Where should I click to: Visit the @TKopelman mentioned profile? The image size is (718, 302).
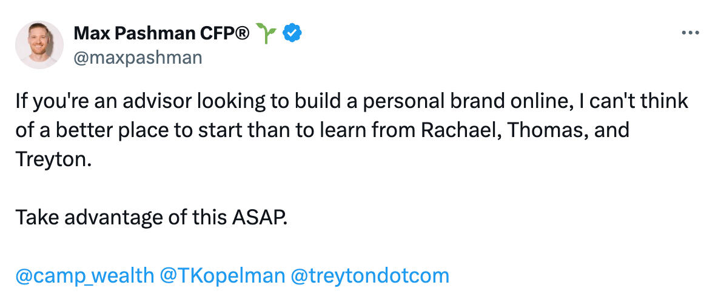222,276
